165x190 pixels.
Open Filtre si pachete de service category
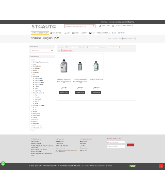[40, 62]
